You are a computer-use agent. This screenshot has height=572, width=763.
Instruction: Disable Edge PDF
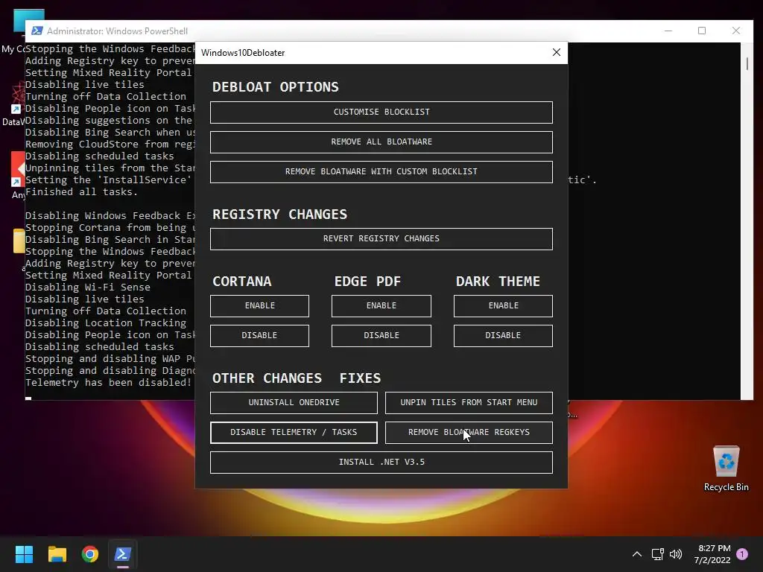pos(381,336)
